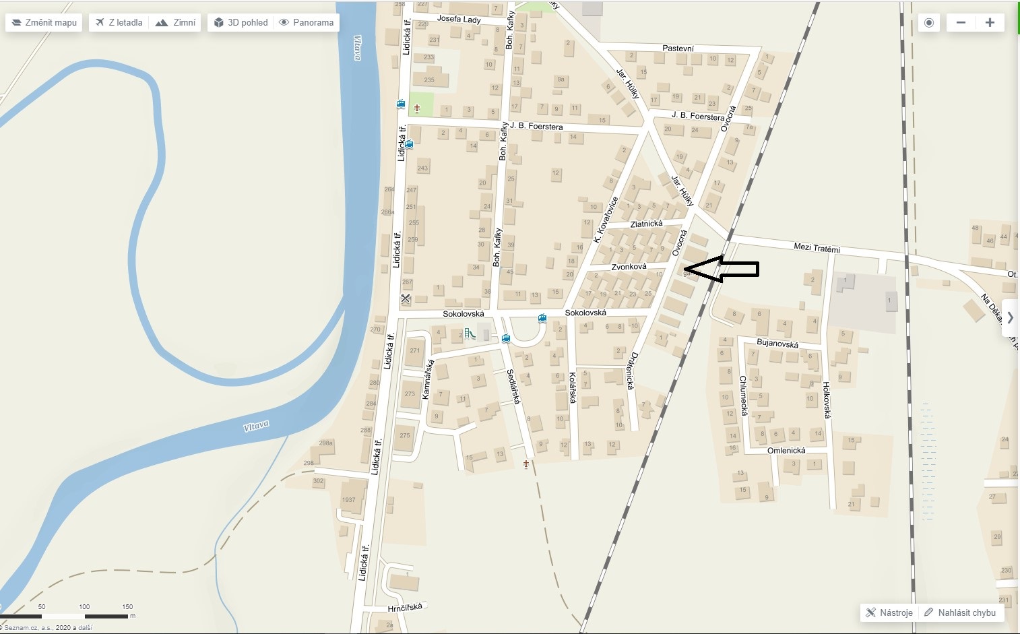Image resolution: width=1020 pixels, height=634 pixels.
Task: Click the bus stop icon on Sokolovská
Action: 542,318
